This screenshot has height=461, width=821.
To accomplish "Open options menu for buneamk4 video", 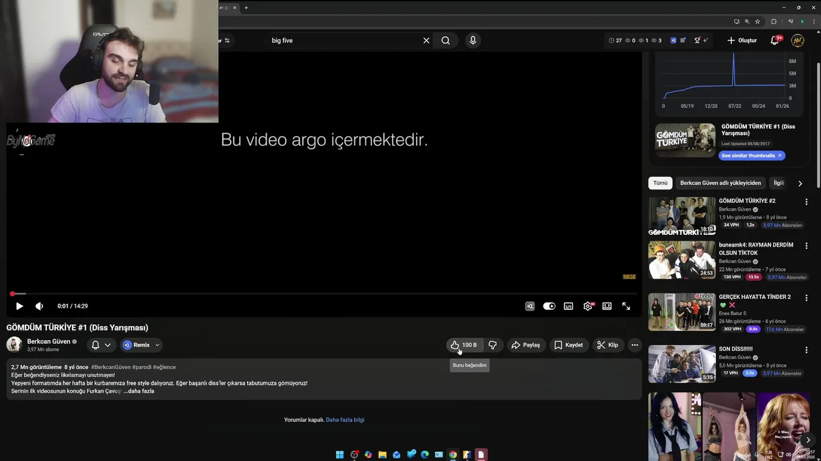I will [x=806, y=245].
